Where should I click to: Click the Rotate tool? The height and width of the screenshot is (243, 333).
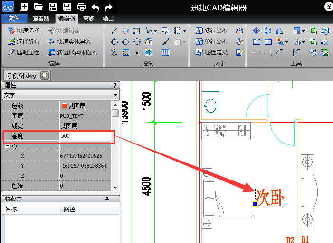268,31
